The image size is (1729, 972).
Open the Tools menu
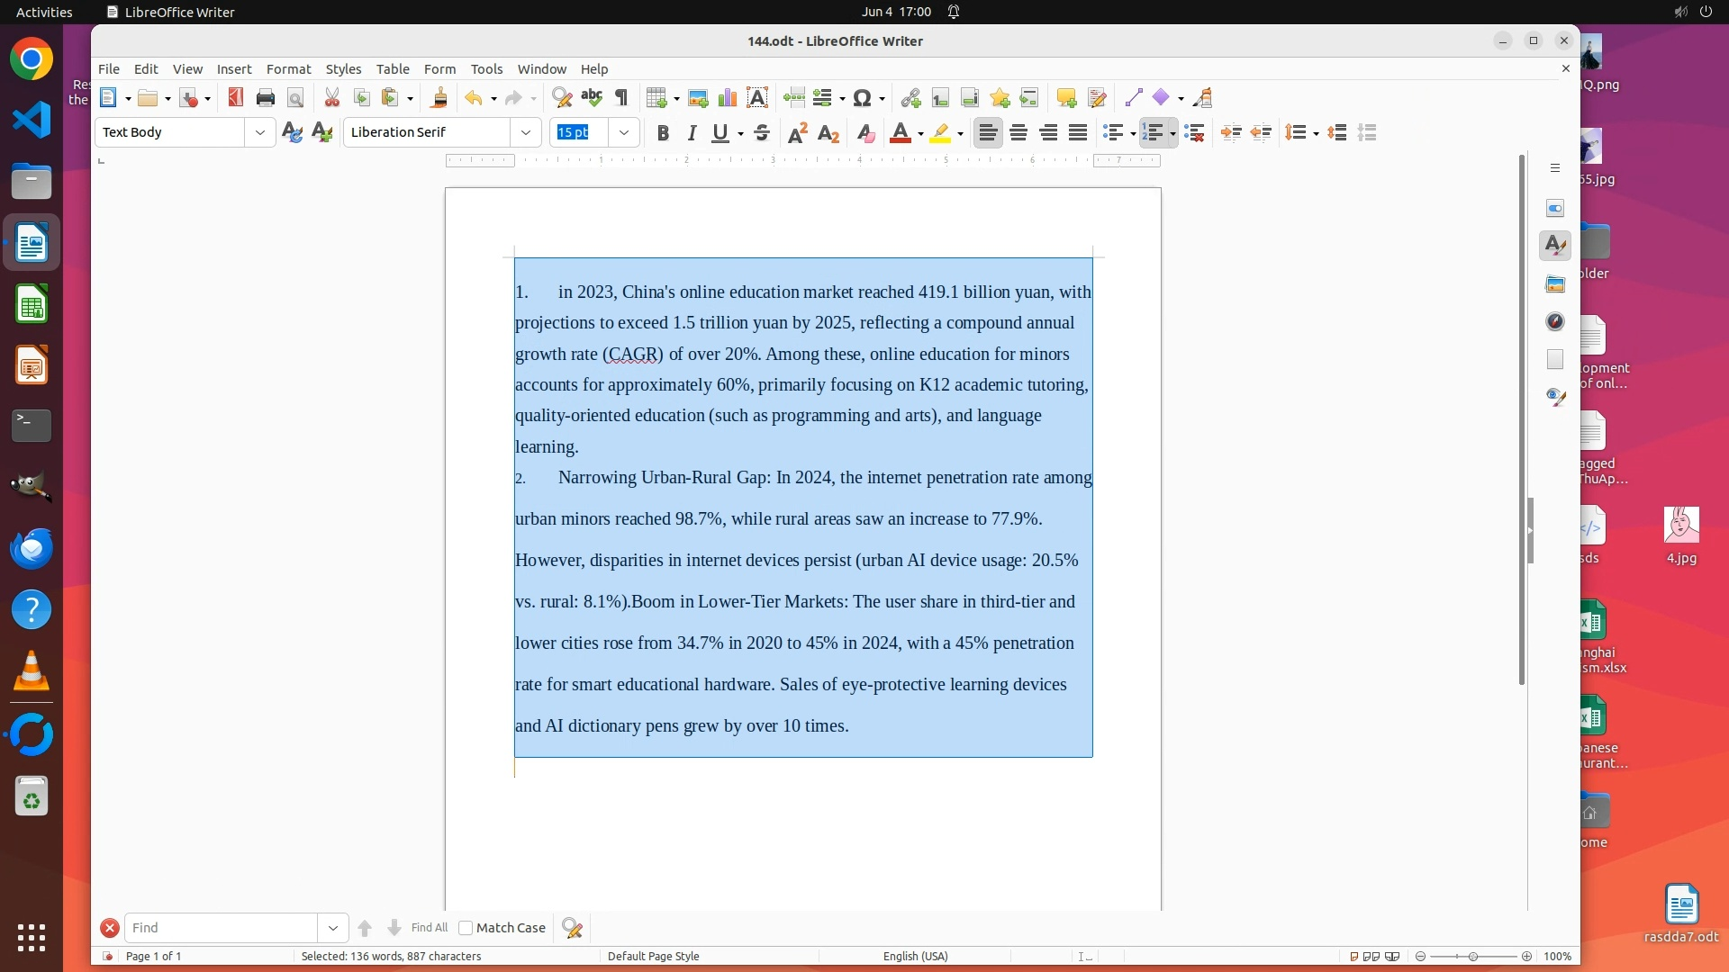tap(486, 69)
